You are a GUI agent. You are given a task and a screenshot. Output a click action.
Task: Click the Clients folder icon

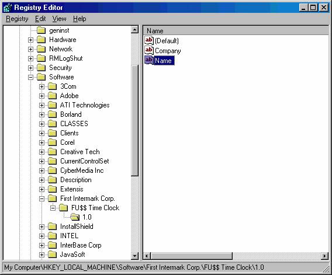click(52, 133)
